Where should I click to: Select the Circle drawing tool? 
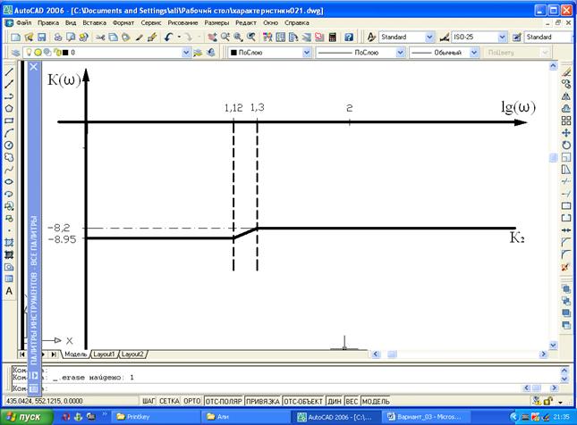point(9,145)
